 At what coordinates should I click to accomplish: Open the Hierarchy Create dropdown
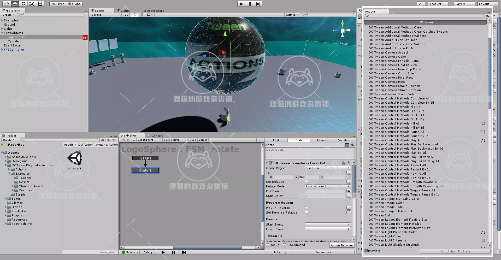pos(8,15)
